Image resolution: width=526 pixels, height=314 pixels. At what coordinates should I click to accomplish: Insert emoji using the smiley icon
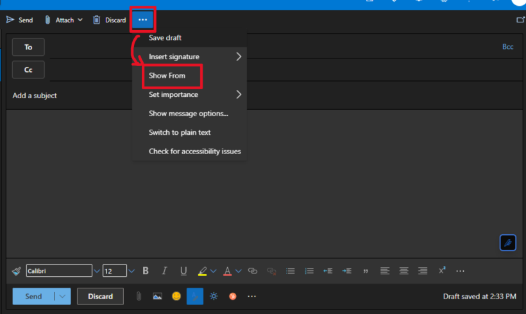point(176,296)
